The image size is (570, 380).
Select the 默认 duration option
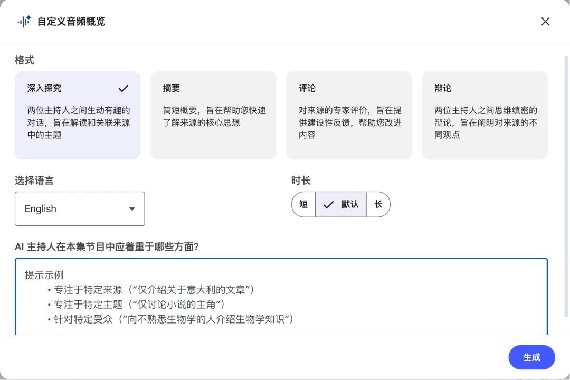(x=349, y=204)
